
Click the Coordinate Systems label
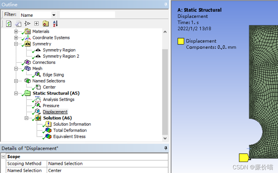51,38
